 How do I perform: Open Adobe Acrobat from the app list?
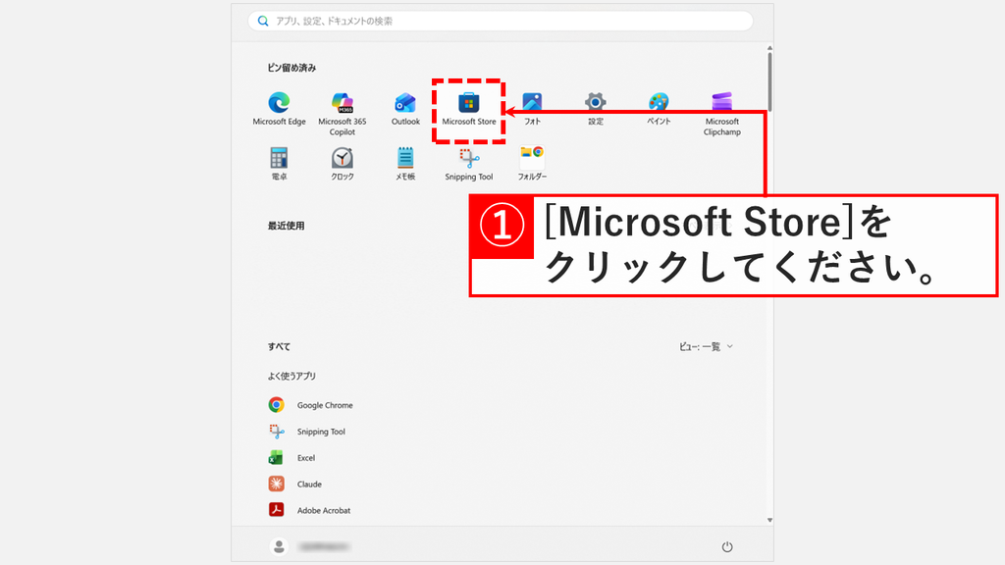click(309, 510)
